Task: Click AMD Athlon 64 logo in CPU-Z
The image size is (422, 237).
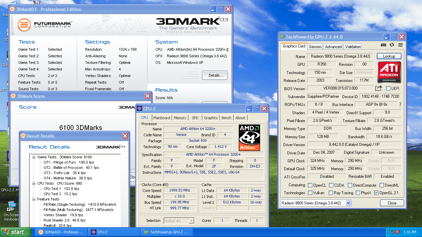Action: [x=249, y=138]
